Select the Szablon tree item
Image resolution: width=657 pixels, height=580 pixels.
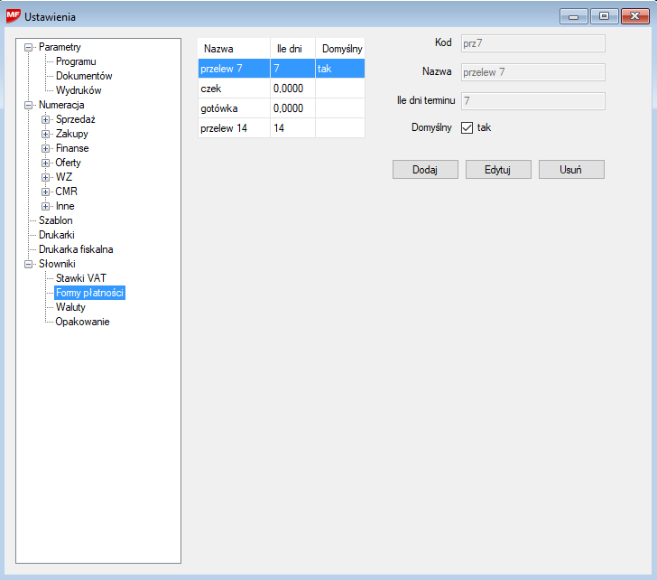coord(56,220)
